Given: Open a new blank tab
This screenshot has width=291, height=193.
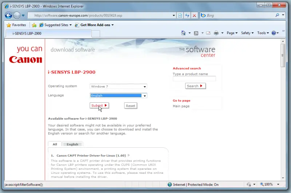Looking at the screenshot, I should coord(96,34).
